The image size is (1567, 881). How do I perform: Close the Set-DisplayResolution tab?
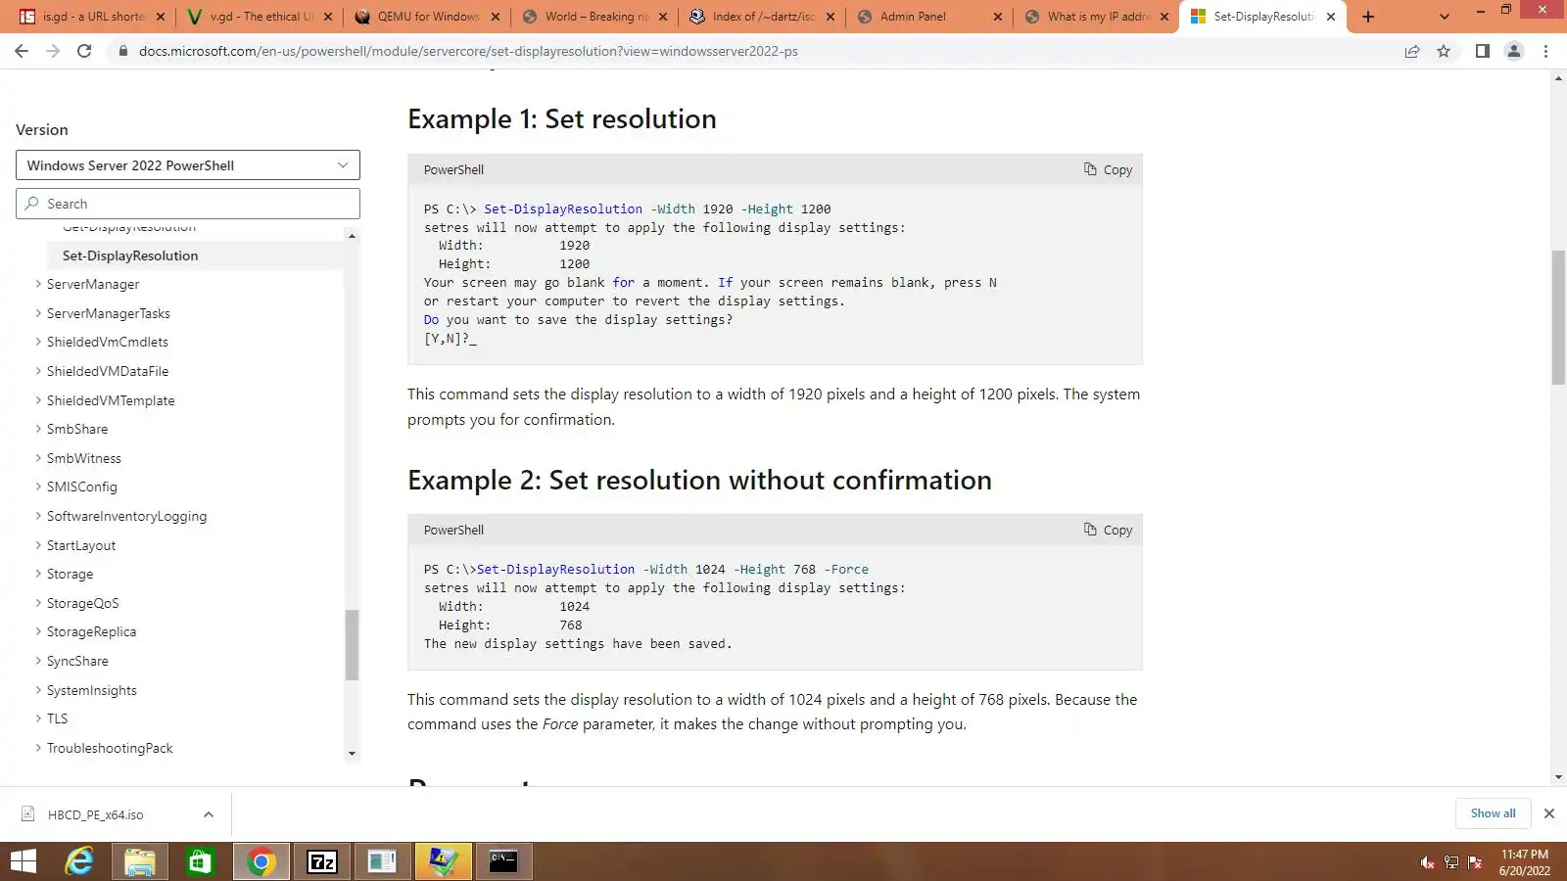click(x=1331, y=17)
